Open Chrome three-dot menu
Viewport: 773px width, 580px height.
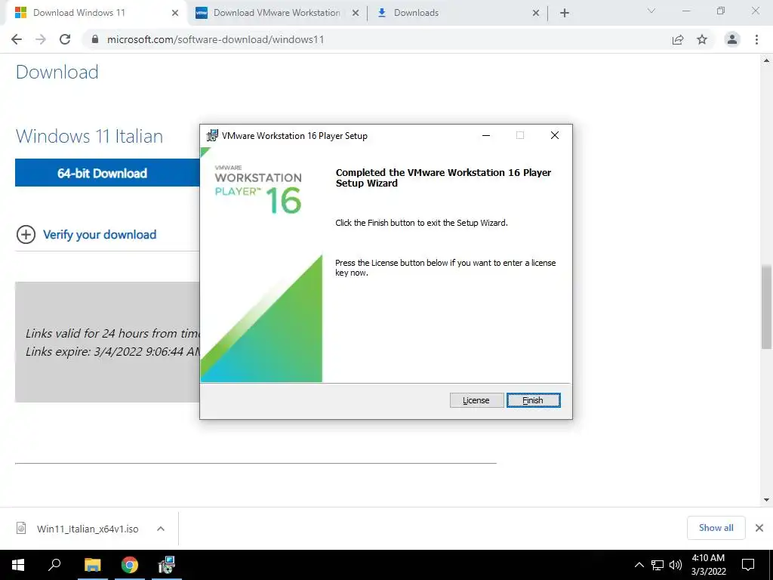(x=756, y=39)
